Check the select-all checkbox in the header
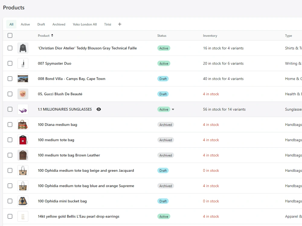The width and height of the screenshot is (302, 226). click(x=10, y=35)
